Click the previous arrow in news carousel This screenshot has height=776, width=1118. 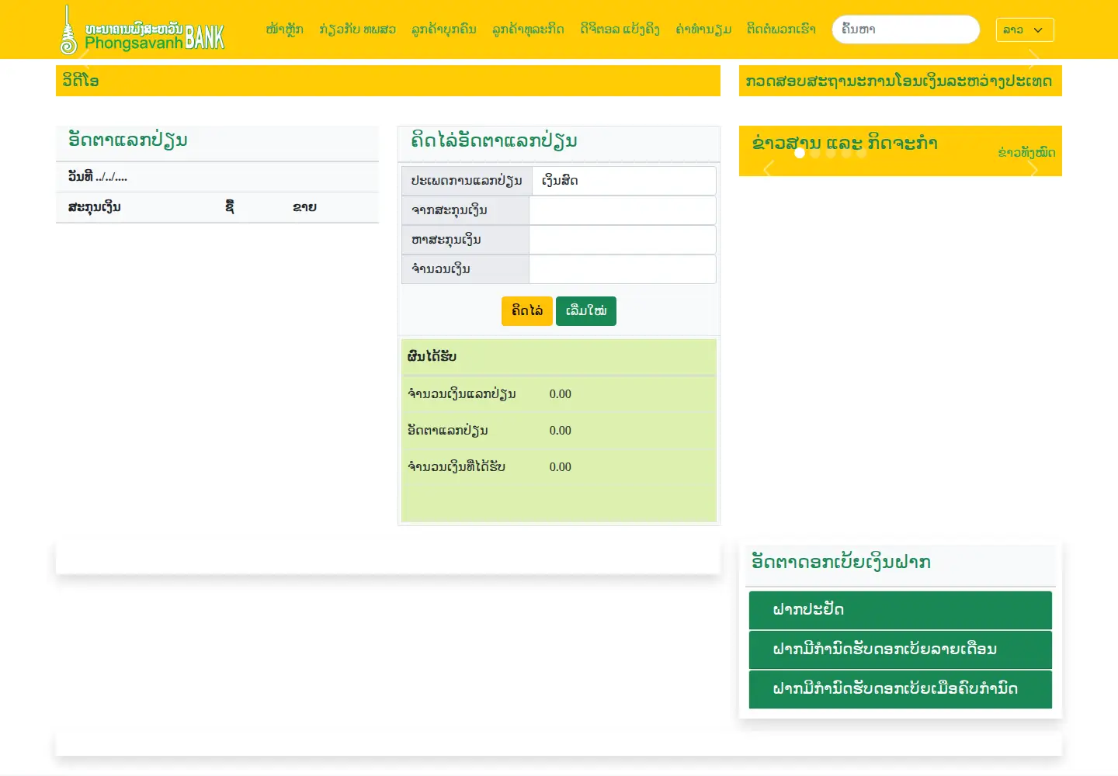pos(769,168)
